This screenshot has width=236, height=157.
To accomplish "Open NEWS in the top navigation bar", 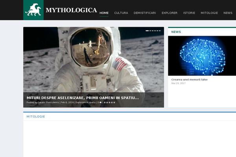I will [228, 13].
